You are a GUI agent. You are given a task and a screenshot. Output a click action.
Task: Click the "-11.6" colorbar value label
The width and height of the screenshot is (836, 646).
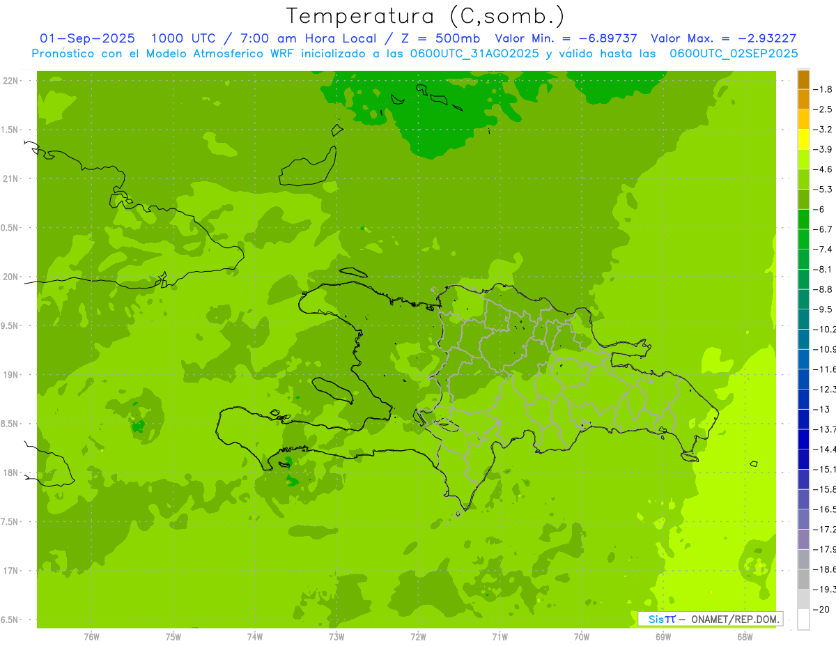click(824, 369)
